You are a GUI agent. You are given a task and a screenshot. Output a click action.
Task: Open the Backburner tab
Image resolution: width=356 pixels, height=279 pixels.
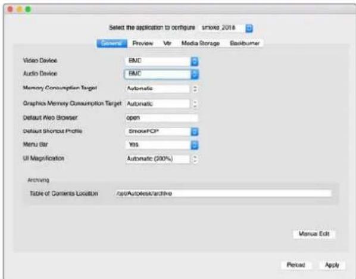244,43
